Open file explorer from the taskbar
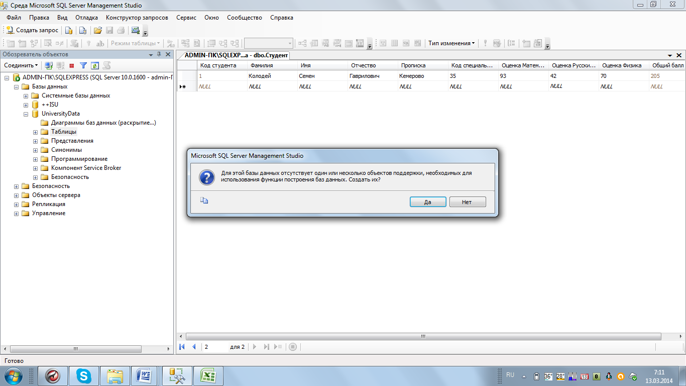Image resolution: width=686 pixels, height=386 pixels. (115, 376)
